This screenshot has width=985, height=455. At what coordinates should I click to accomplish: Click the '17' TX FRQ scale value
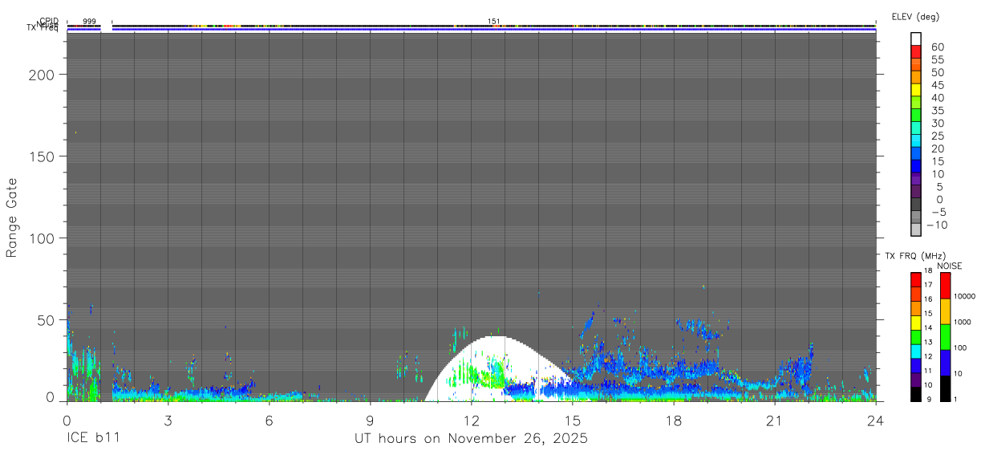click(x=928, y=285)
